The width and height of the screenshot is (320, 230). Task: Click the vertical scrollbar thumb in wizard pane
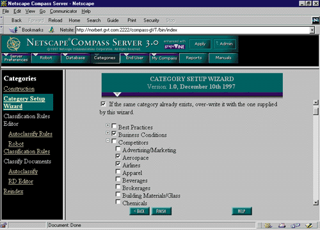(x=316, y=111)
